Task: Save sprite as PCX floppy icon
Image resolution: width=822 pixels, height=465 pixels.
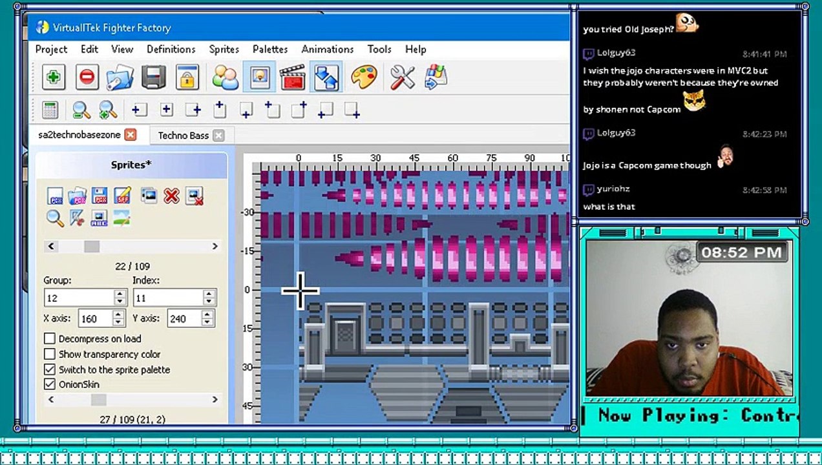Action: (100, 196)
